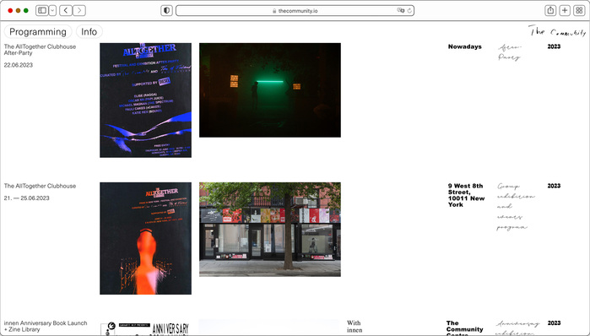Open the Programming menu
The height and width of the screenshot is (336, 590).
(x=38, y=31)
